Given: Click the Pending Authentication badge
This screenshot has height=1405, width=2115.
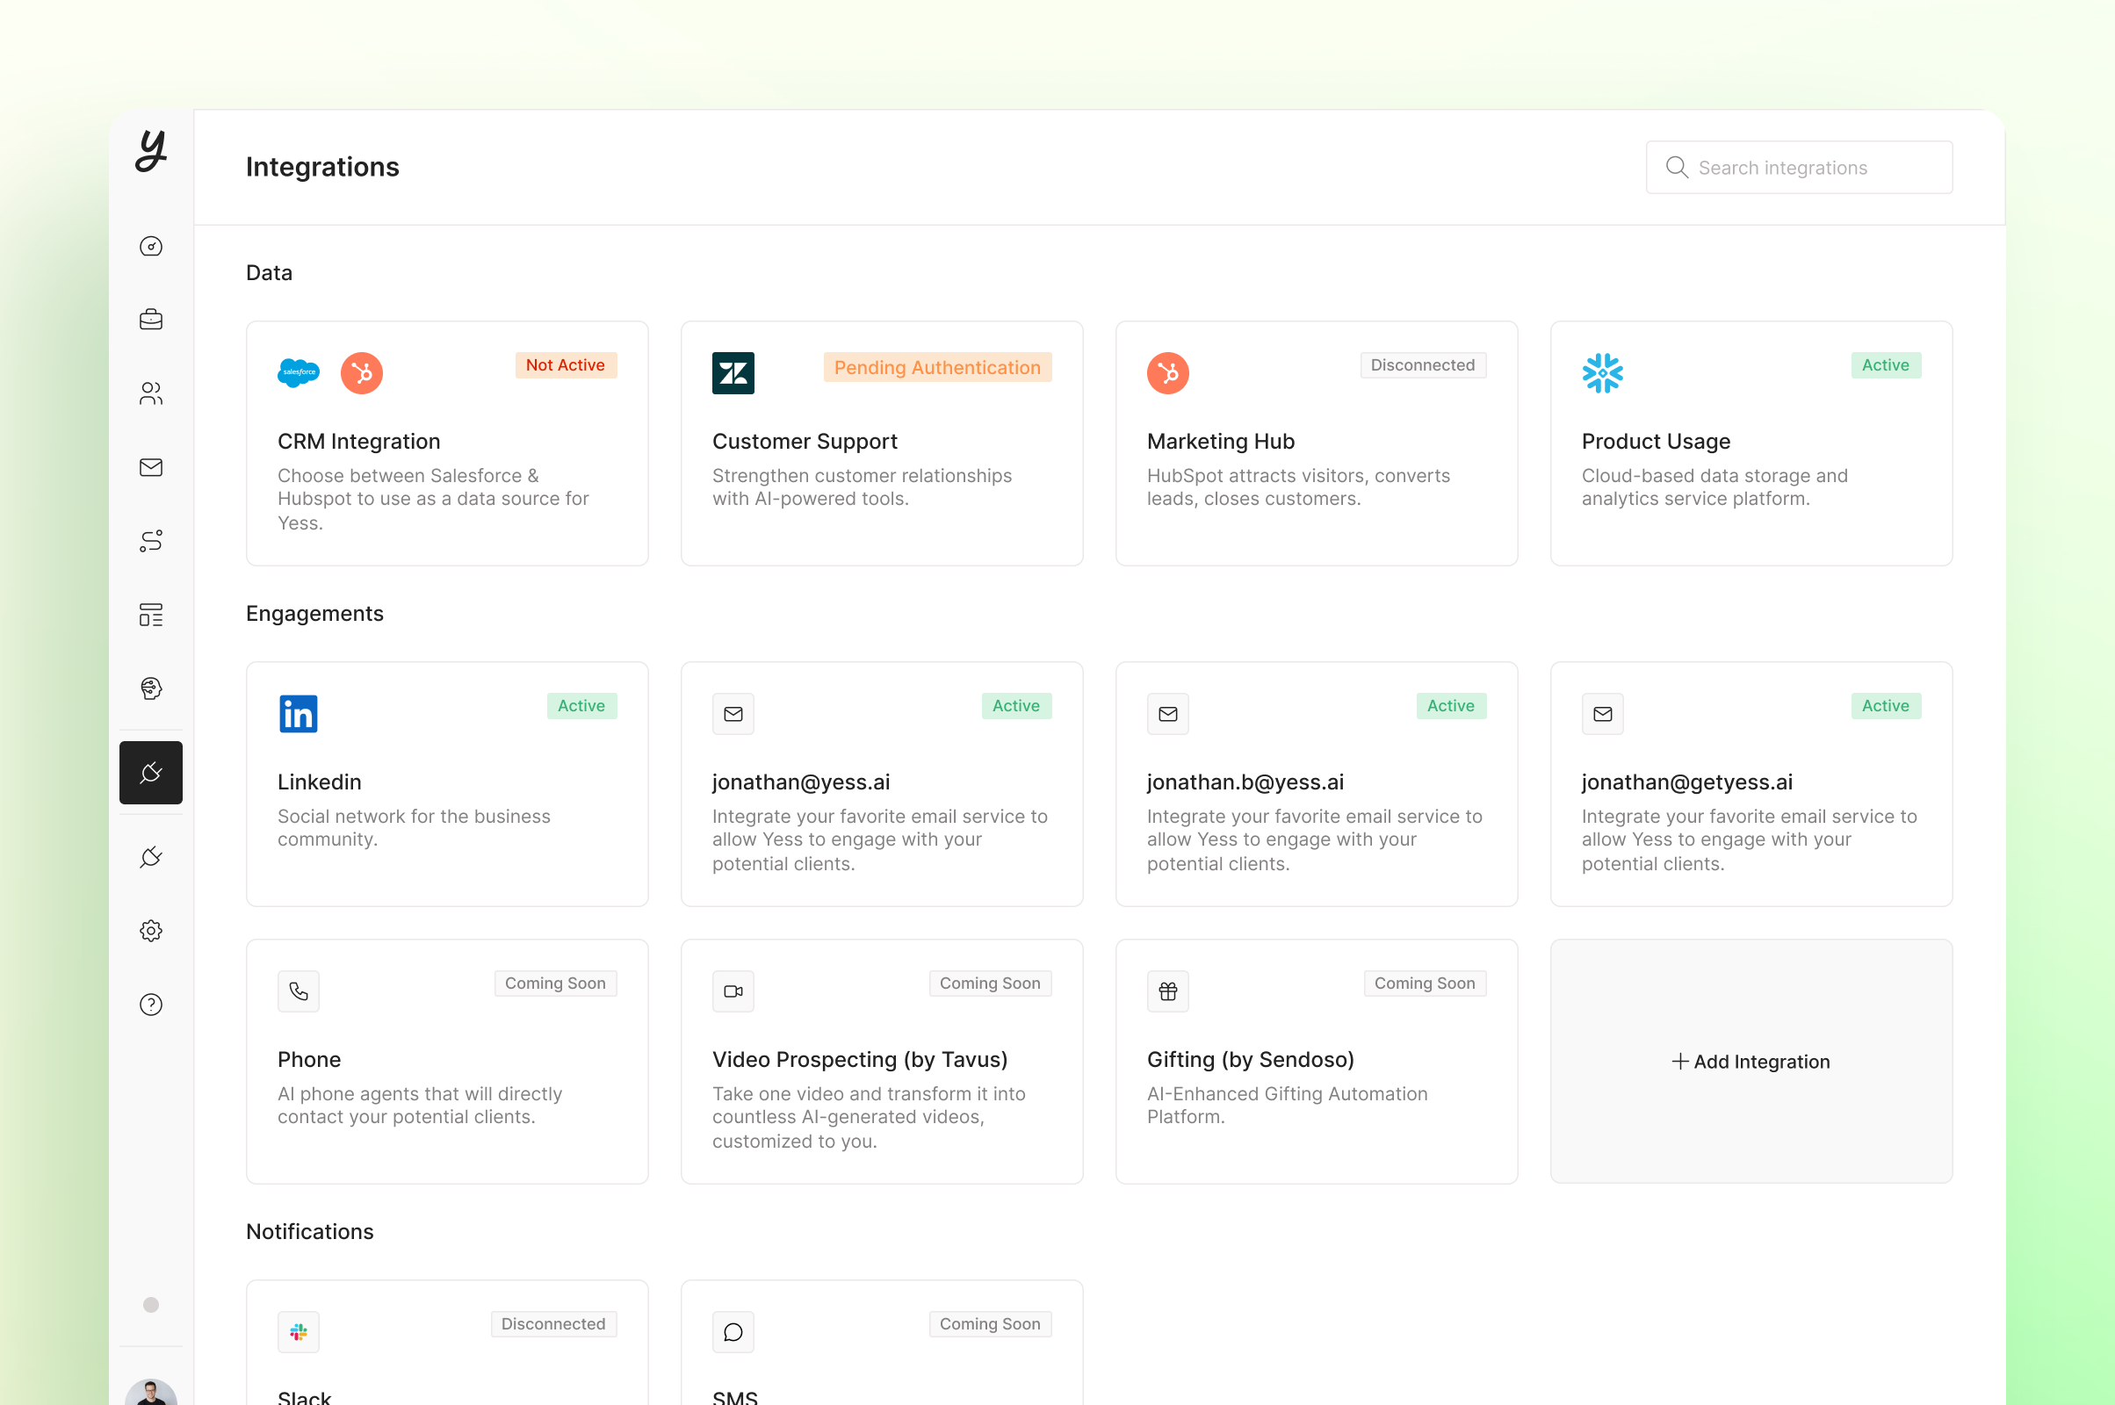Looking at the screenshot, I should pyautogui.click(x=937, y=367).
